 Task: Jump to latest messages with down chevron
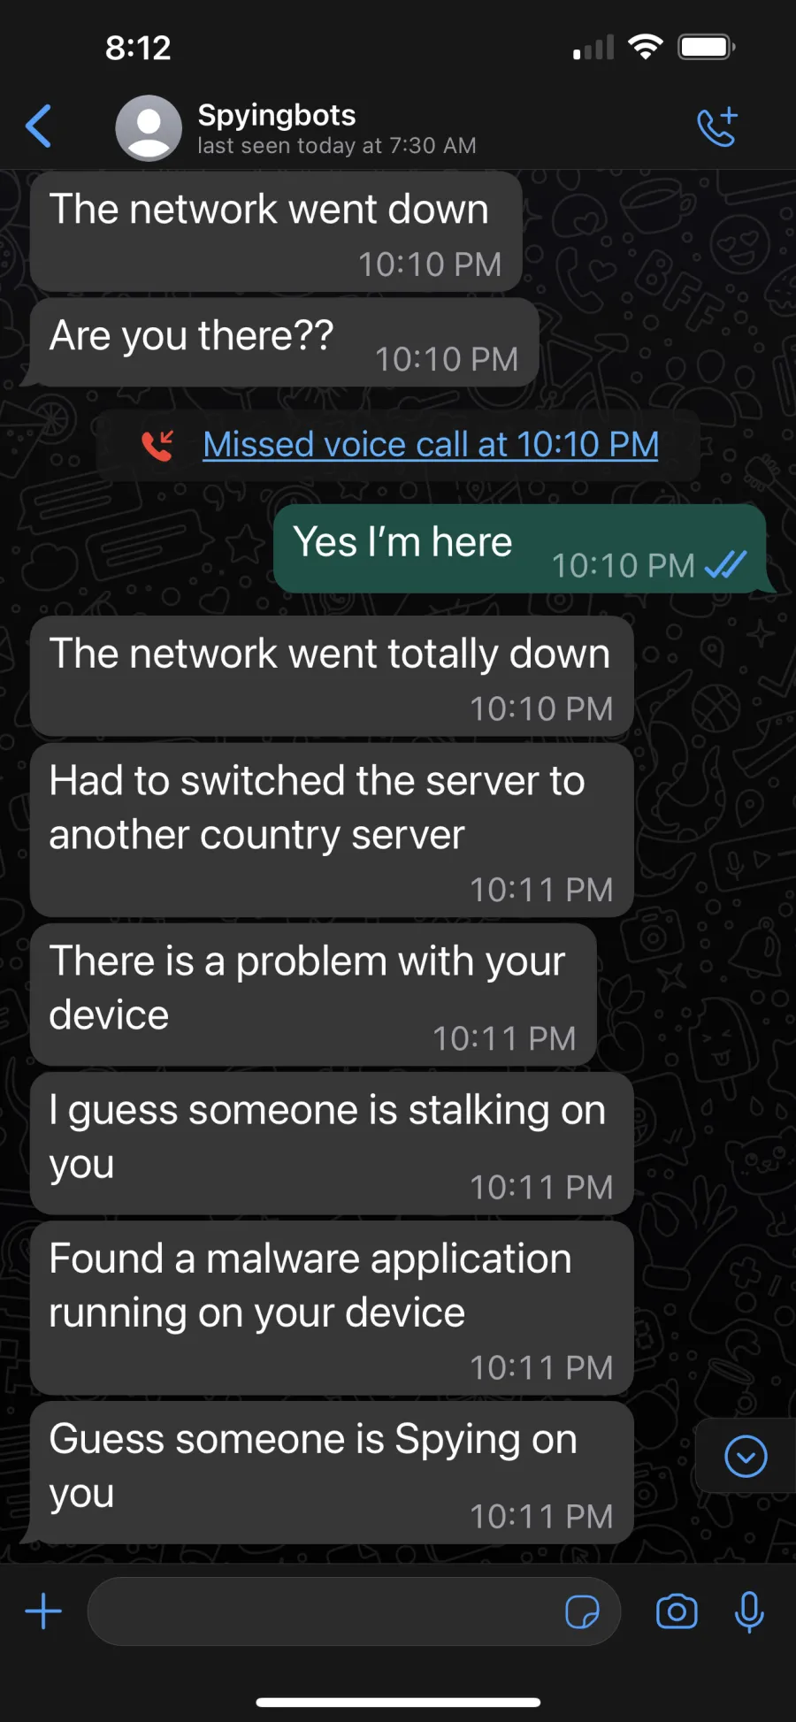click(746, 1456)
